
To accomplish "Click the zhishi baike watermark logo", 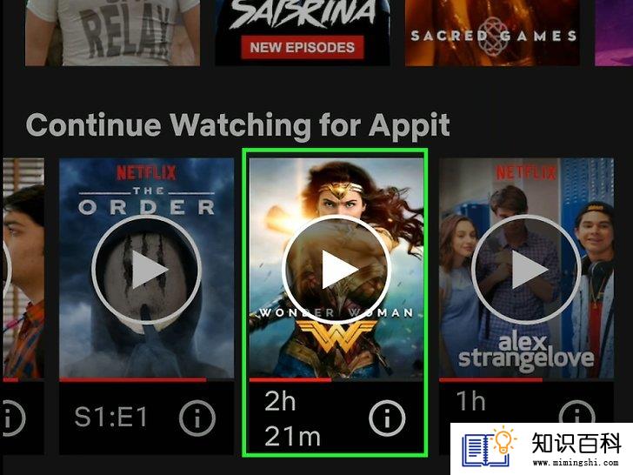I will pos(542,449).
